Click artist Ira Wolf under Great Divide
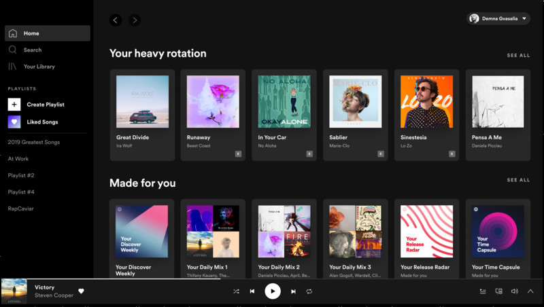The image size is (544, 307). coord(124,146)
